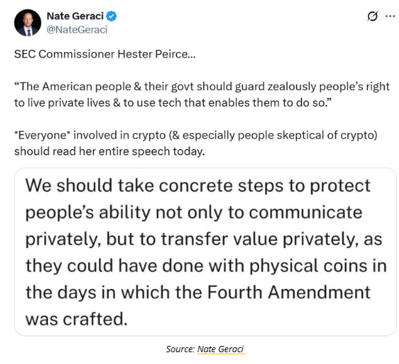Click the line "to live private lives"

coord(173,103)
